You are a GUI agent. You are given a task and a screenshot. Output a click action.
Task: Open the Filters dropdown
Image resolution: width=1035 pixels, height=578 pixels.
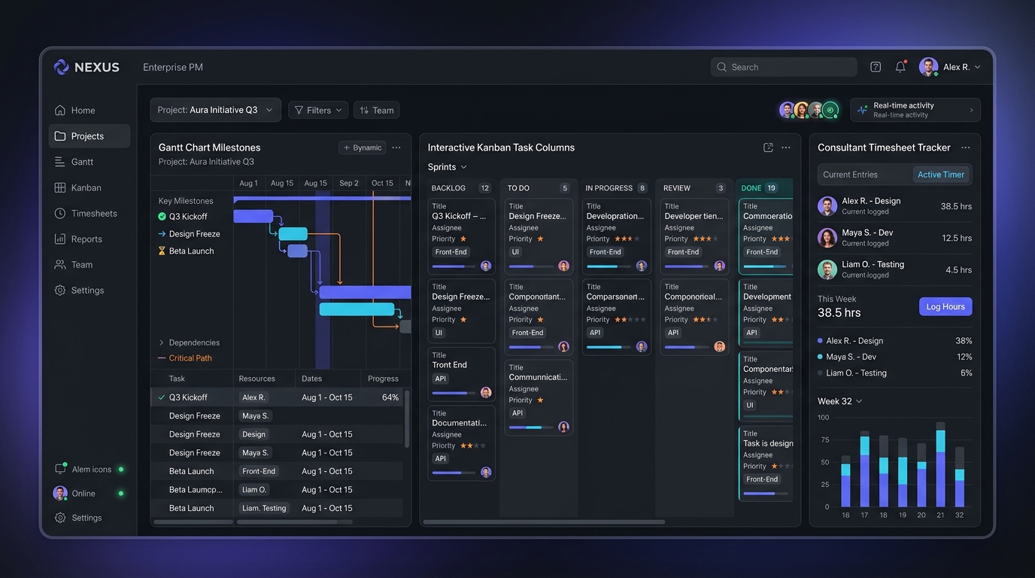tap(318, 110)
